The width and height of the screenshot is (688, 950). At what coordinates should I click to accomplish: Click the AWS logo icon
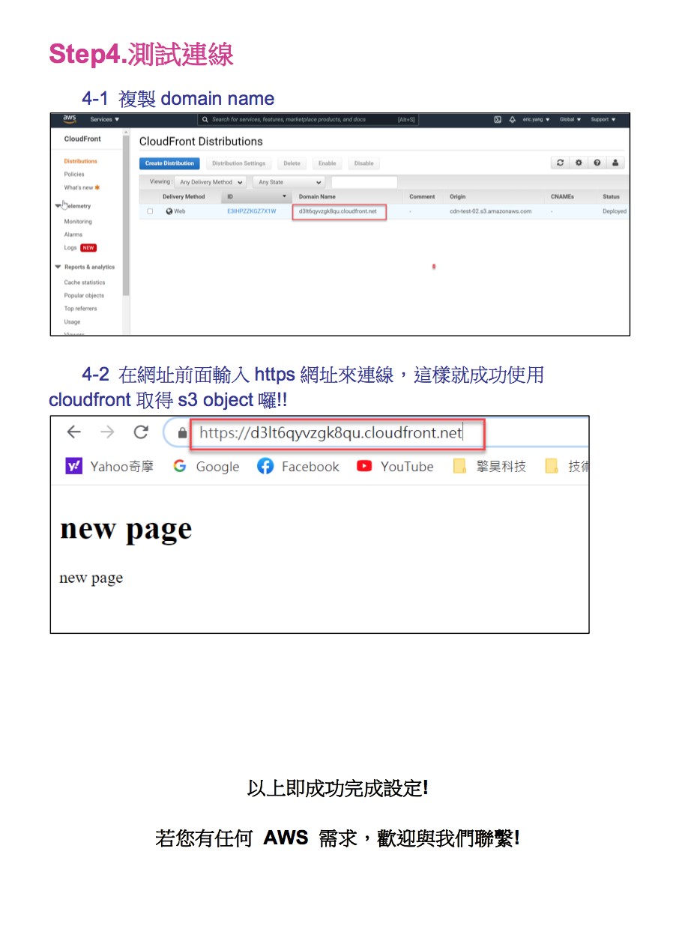70,119
